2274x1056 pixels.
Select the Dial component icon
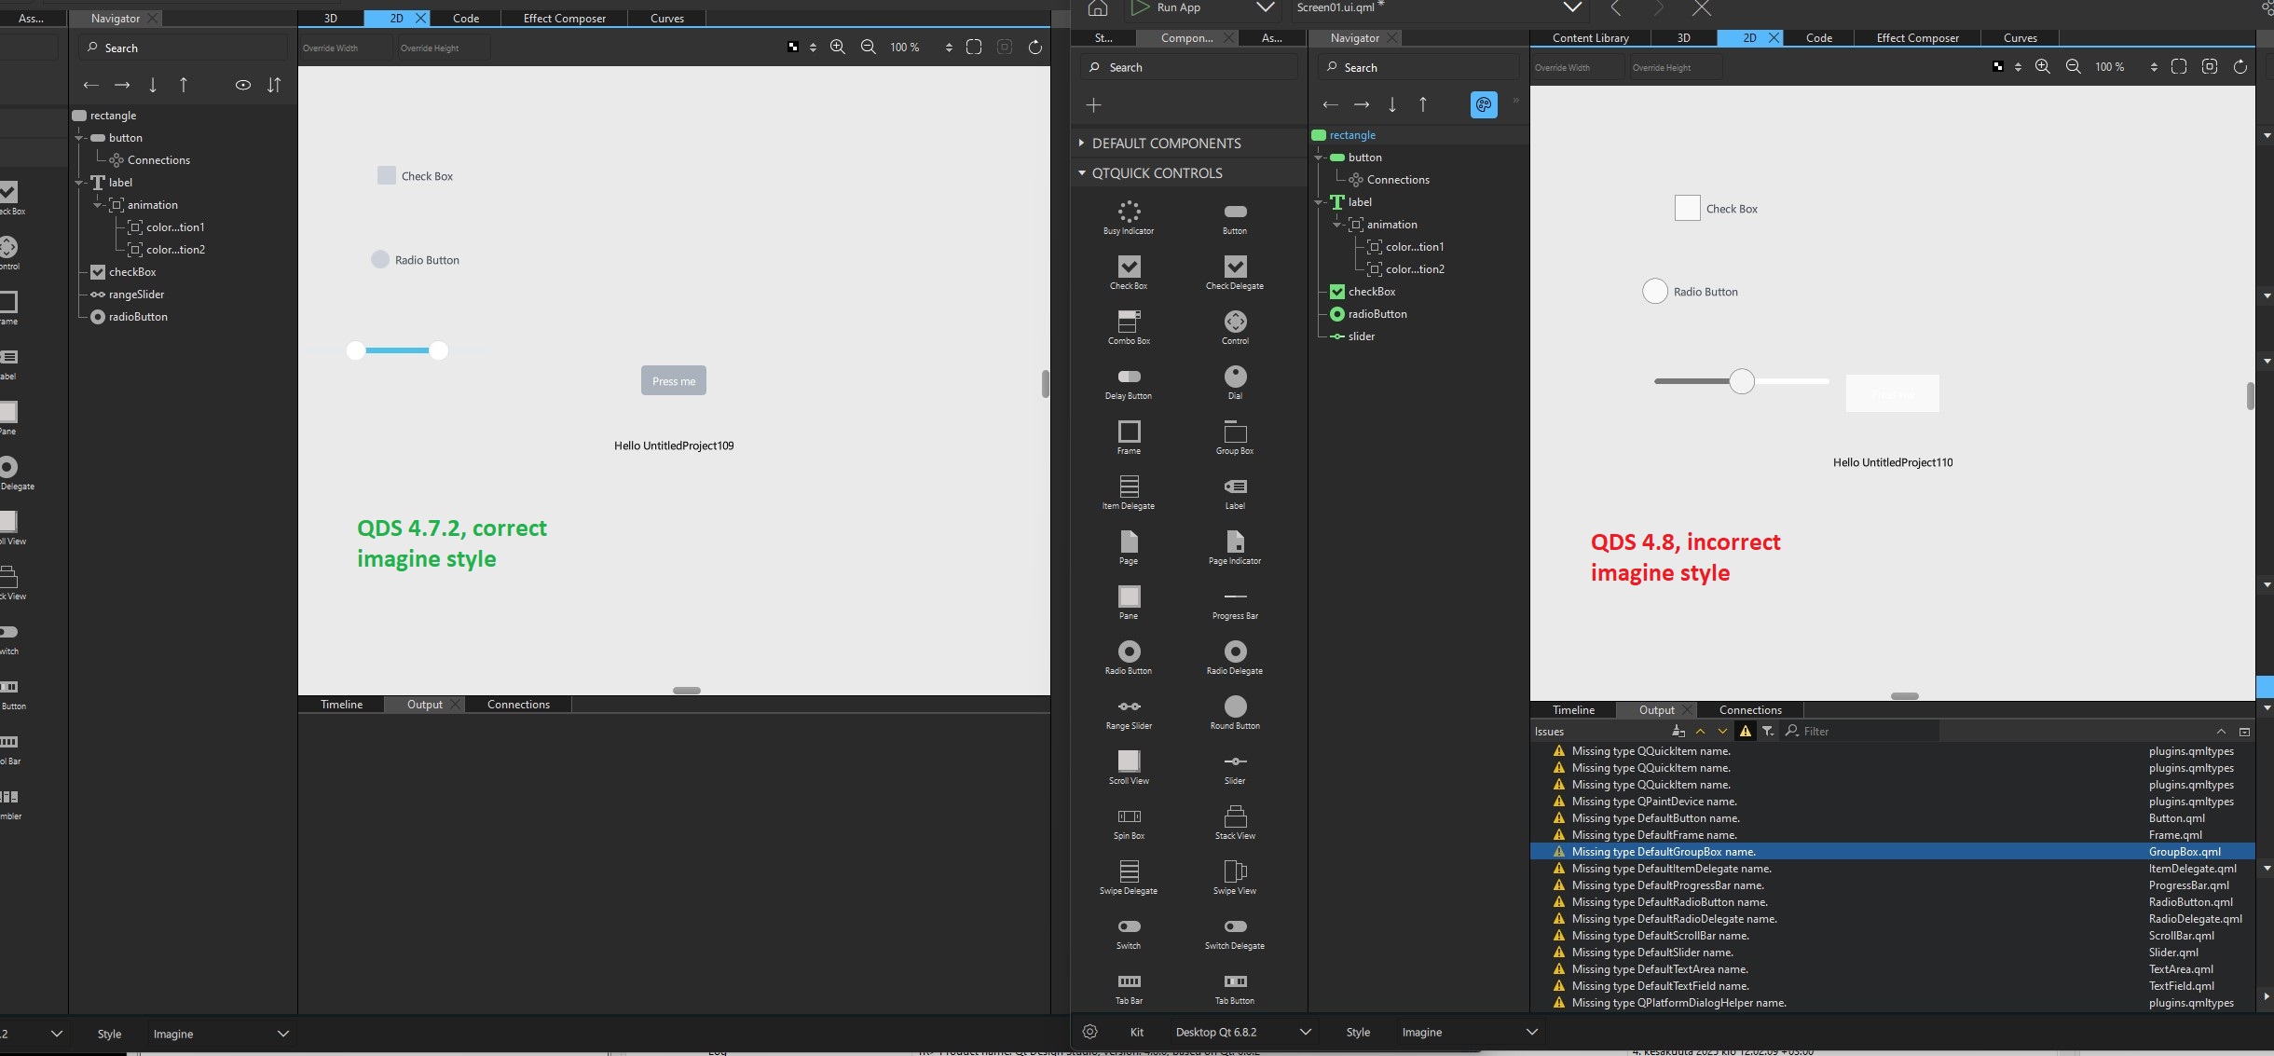[x=1235, y=376]
